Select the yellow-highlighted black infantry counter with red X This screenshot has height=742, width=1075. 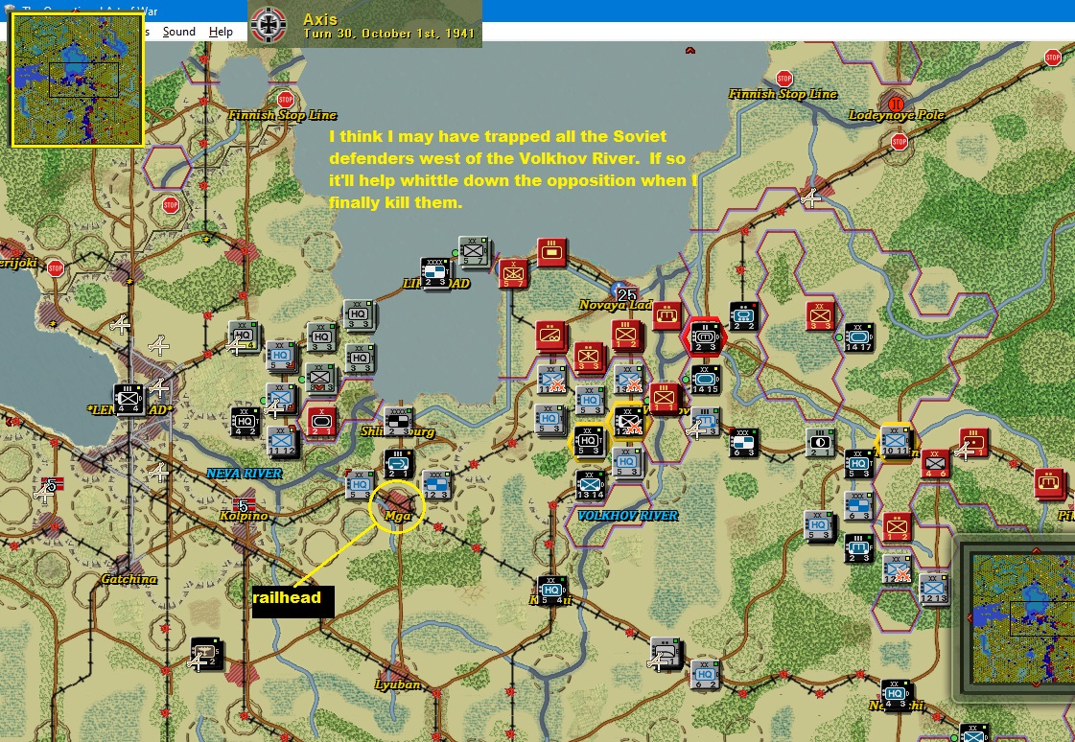[x=627, y=421]
